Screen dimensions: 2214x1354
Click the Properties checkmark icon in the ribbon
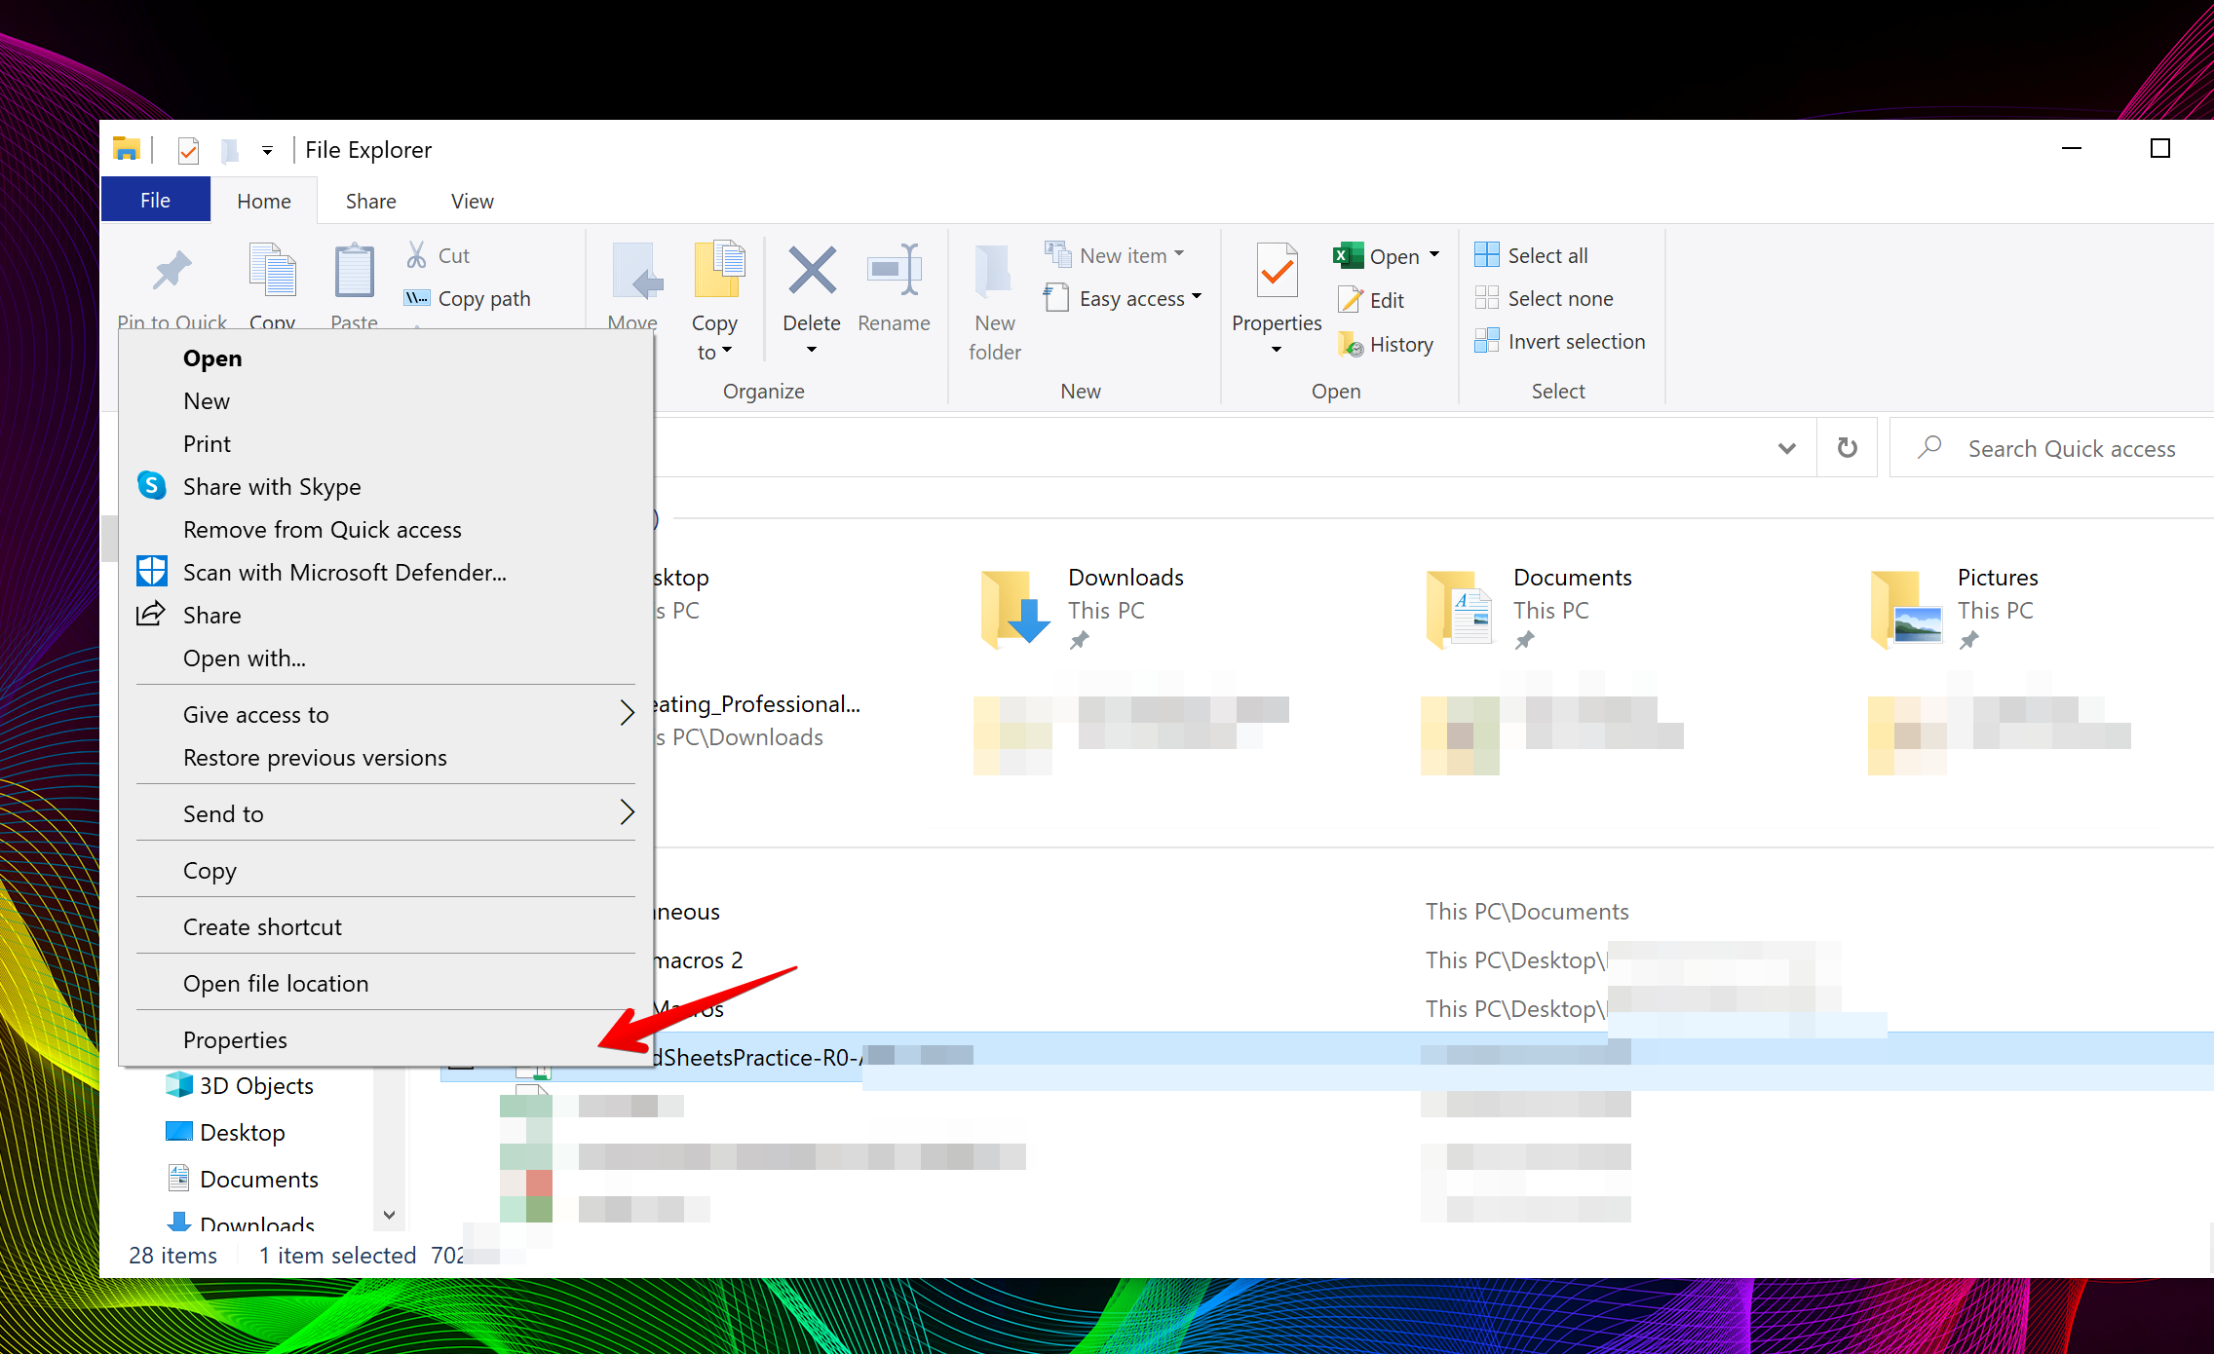[x=1276, y=272]
